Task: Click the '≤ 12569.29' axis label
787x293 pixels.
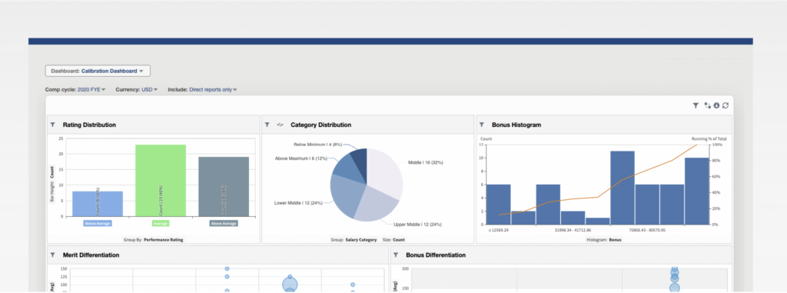Action: pos(499,231)
